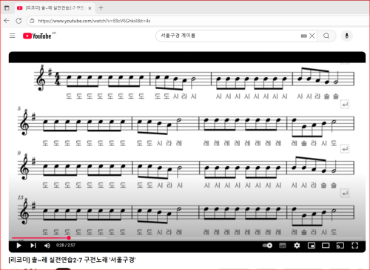Play the video with the play button
This screenshot has width=370, height=270.
(x=18, y=246)
